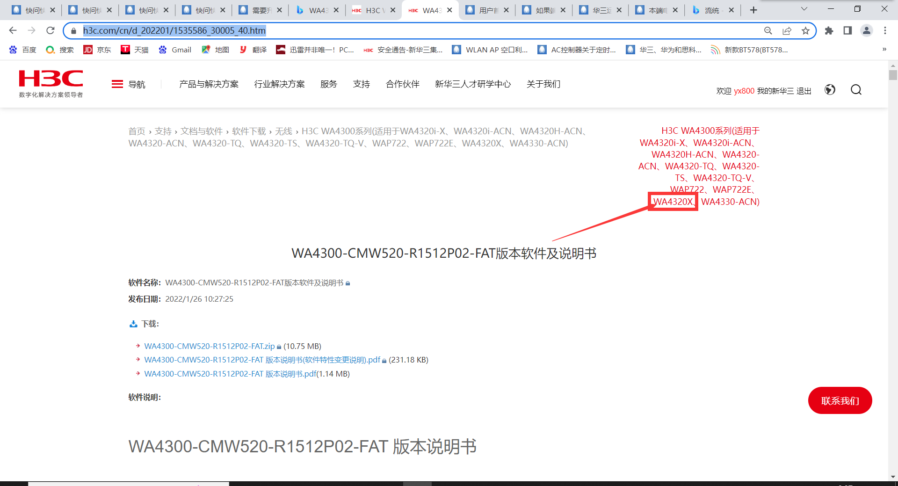Reload the current H3C page
The image size is (898, 486).
click(51, 30)
